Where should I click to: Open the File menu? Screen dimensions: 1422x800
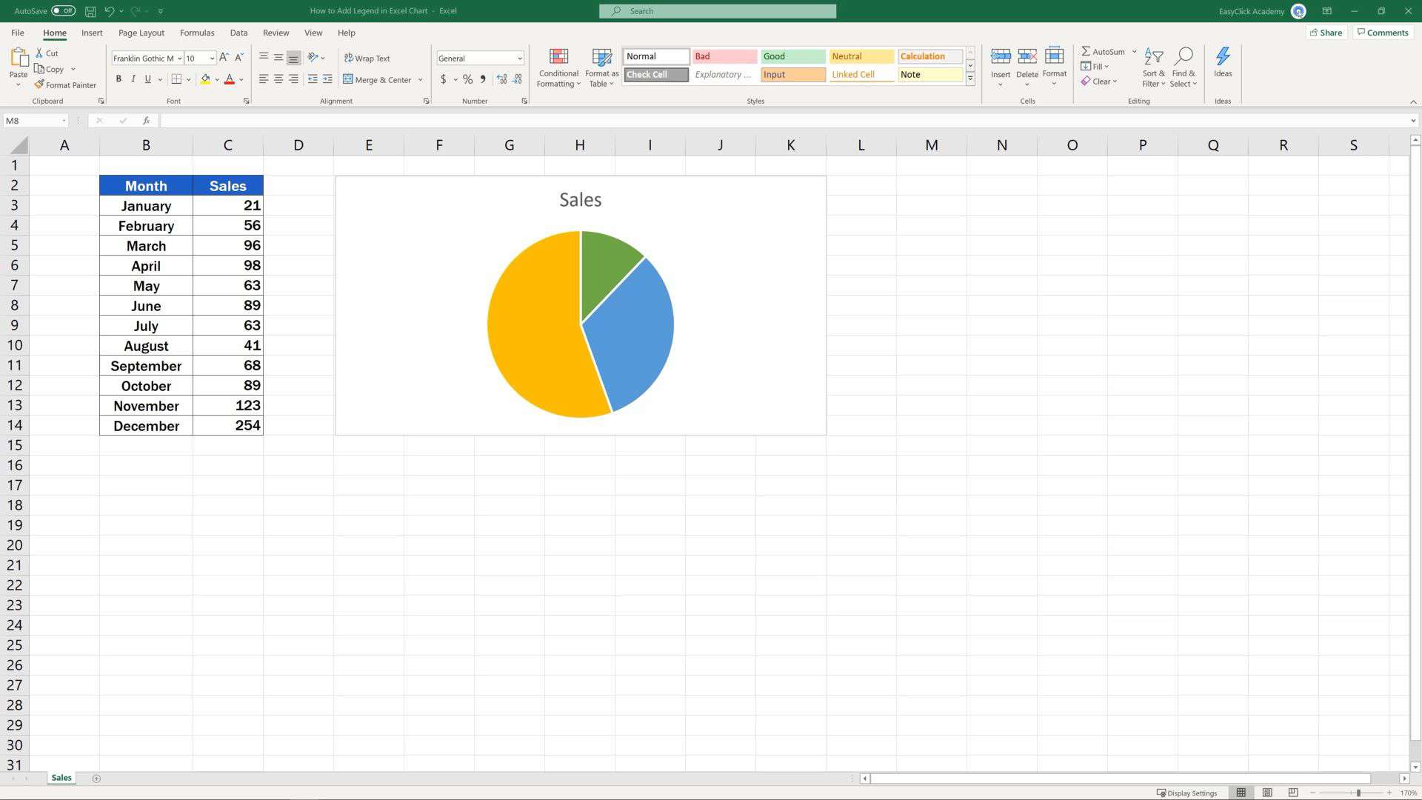tap(18, 33)
